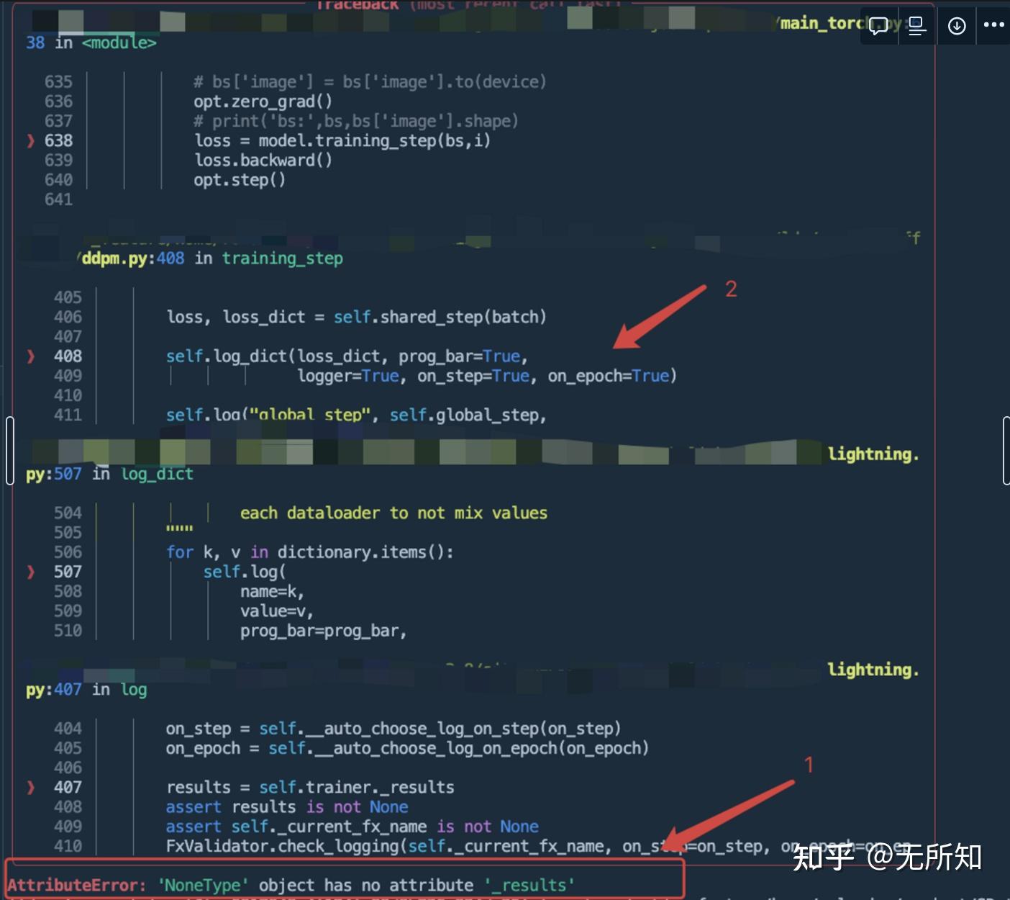Viewport: 1010px width, 900px height.
Task: Click the 'ddpm.py:408' file reference
Action: [133, 258]
